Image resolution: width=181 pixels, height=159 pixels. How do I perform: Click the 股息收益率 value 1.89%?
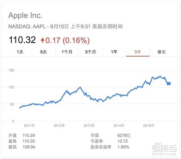(123, 147)
